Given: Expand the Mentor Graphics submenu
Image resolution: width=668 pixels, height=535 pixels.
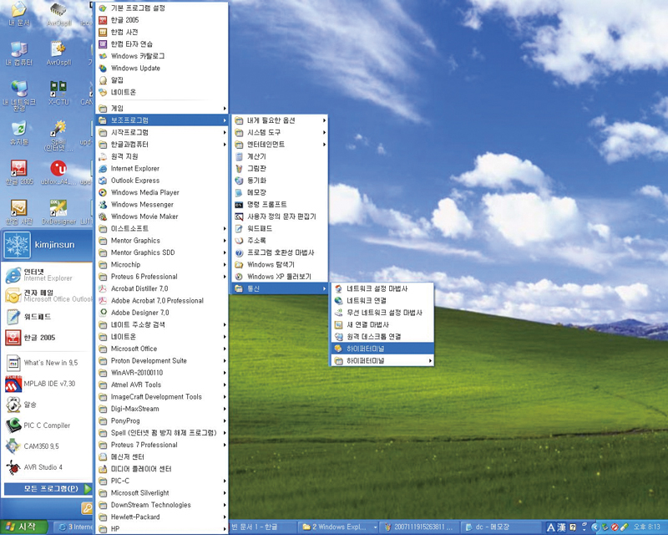Looking at the screenshot, I should click(162, 241).
